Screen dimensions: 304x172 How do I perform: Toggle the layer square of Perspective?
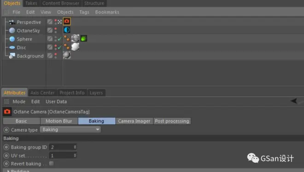pyautogui.click(x=50, y=22)
